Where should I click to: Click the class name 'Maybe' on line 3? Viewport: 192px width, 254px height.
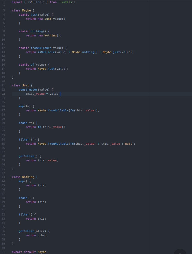tap(26, 10)
